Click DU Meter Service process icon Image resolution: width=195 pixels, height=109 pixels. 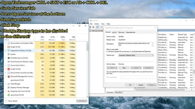(x=9, y=58)
